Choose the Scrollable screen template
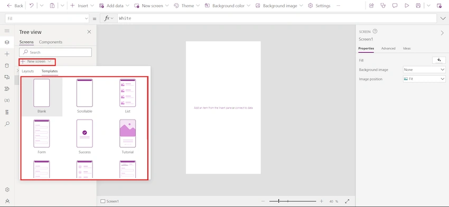This screenshot has width=449, height=207. (85, 96)
